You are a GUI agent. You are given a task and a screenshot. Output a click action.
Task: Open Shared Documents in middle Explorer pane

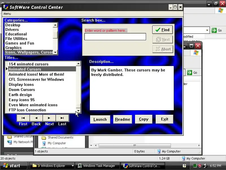tap(57, 137)
